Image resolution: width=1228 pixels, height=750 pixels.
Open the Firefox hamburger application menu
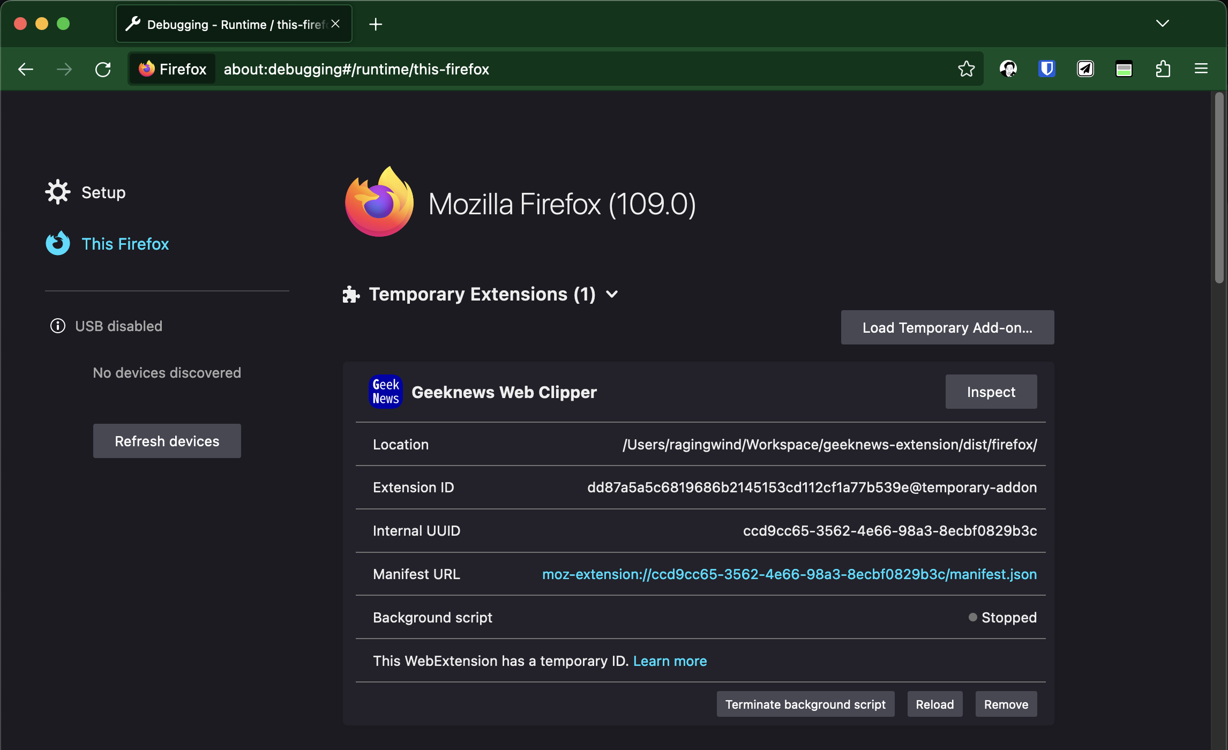click(1201, 69)
